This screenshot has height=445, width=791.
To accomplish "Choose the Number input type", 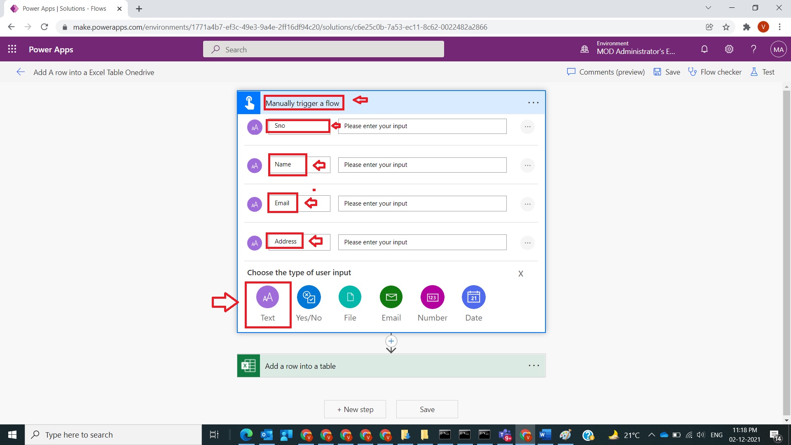I will coord(432,297).
